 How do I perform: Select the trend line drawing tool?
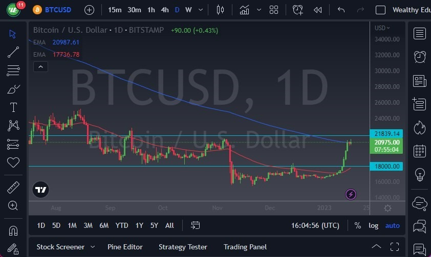[x=13, y=52]
